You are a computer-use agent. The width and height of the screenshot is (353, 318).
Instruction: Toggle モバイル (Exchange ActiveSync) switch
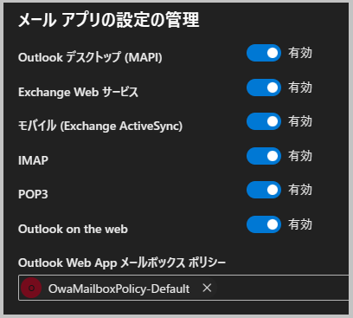point(264,121)
